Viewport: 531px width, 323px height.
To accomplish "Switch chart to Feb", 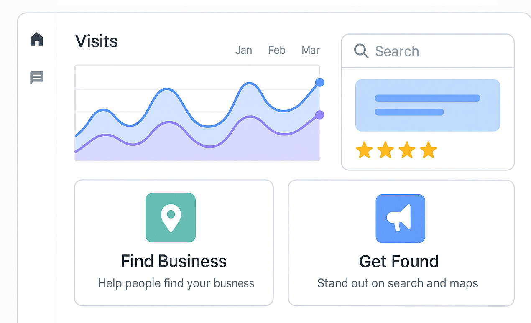I will (277, 51).
